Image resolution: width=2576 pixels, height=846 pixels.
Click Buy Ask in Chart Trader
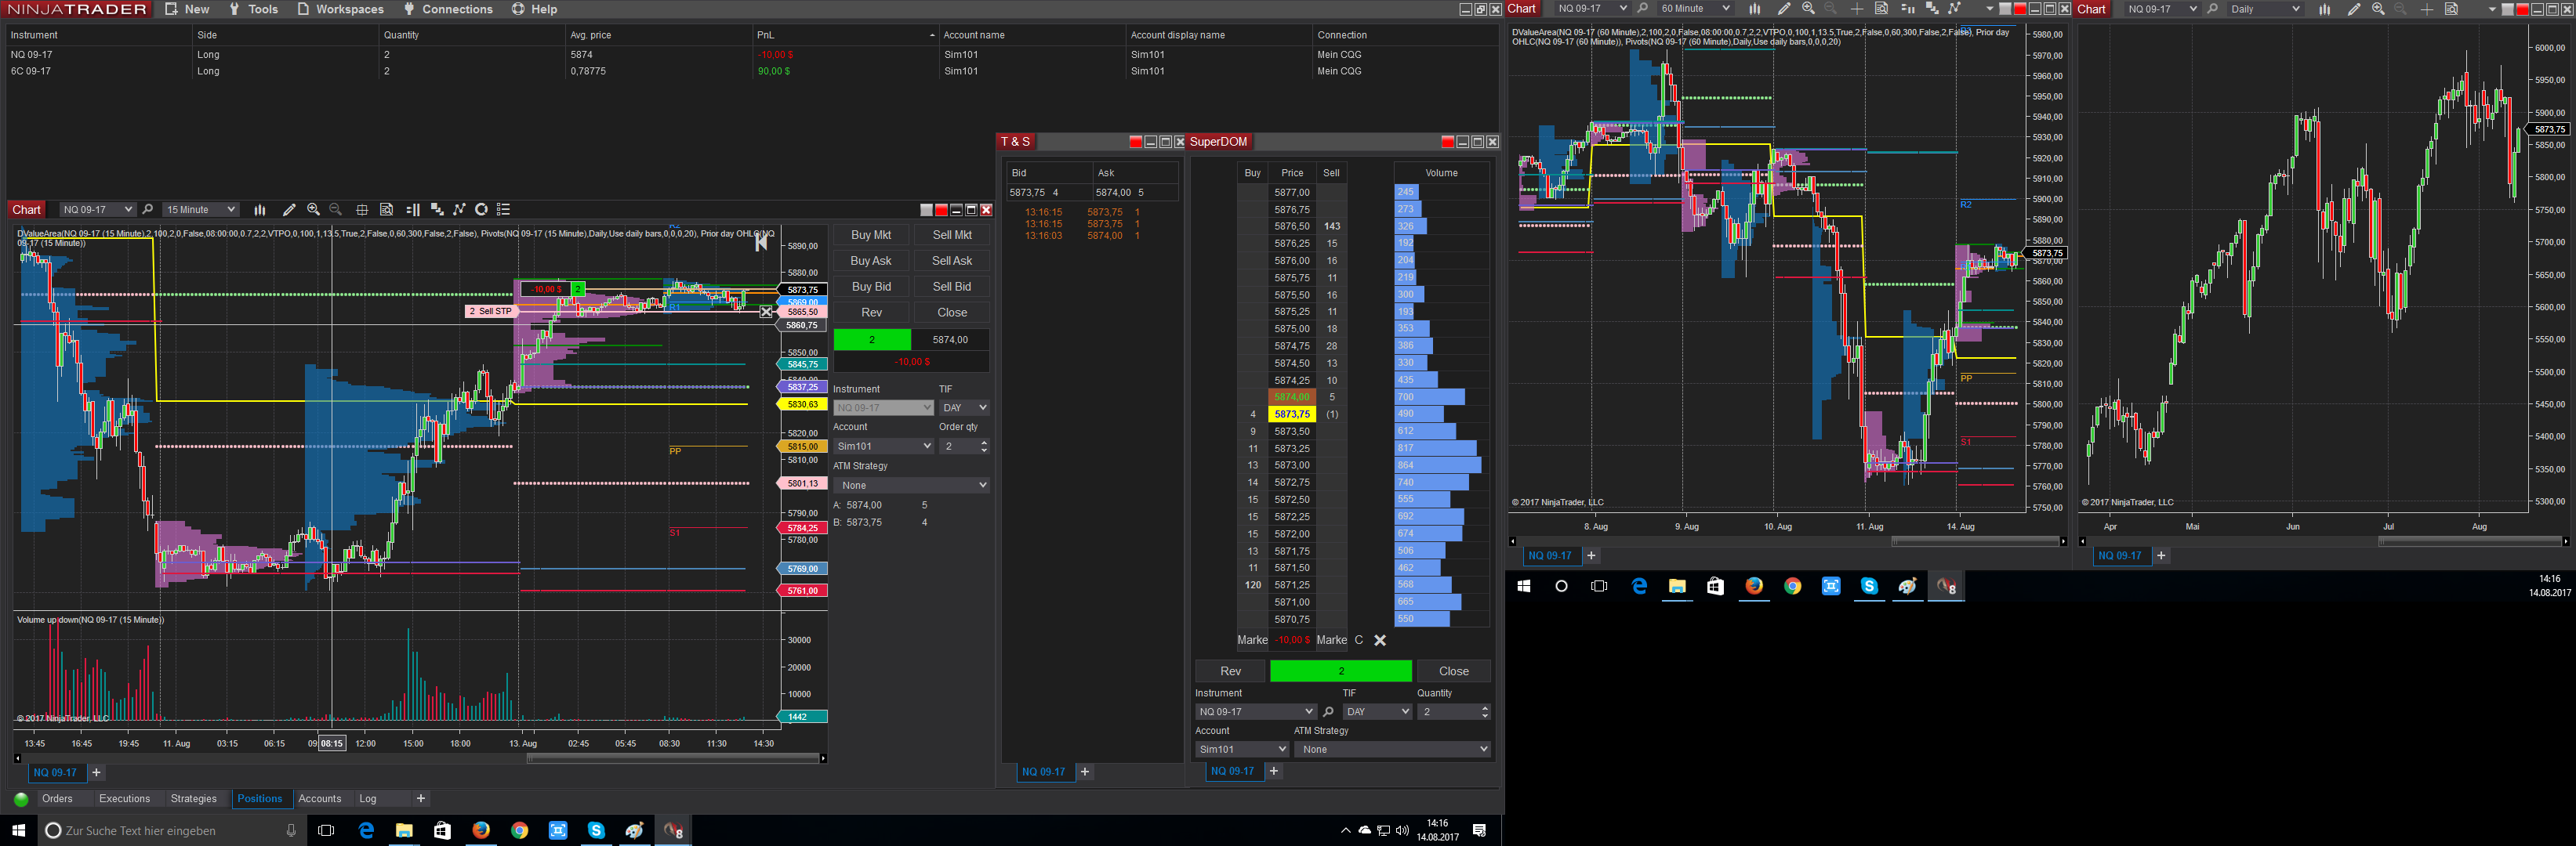pos(871,261)
